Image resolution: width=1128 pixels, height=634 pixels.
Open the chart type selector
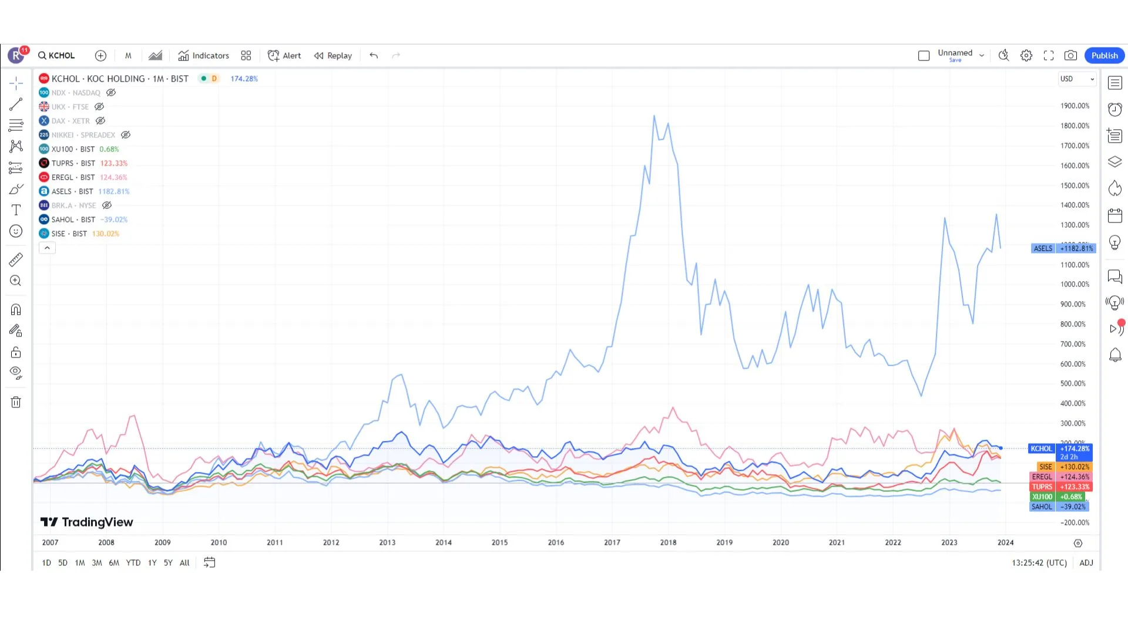(155, 56)
